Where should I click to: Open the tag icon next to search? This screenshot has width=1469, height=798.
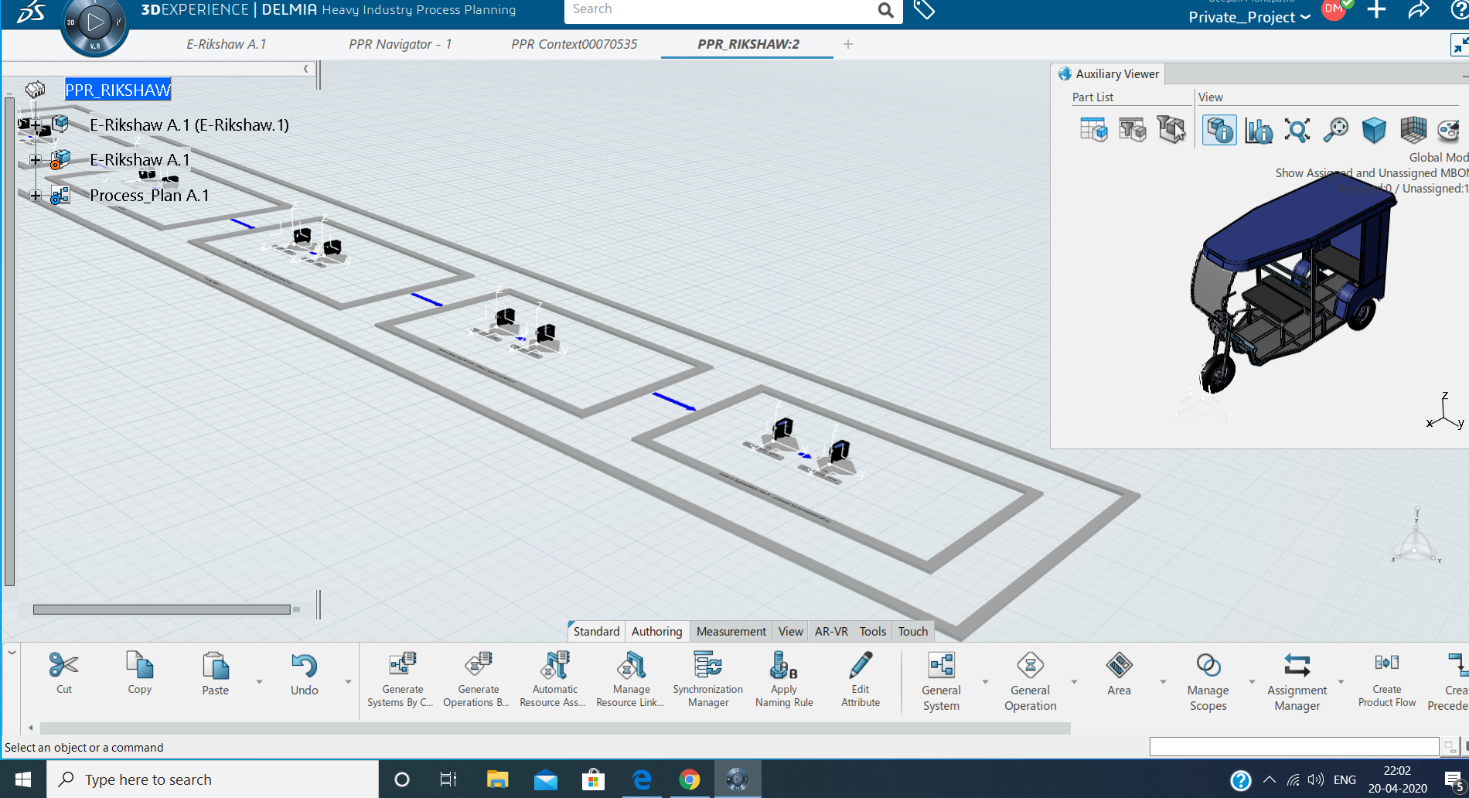pos(925,10)
